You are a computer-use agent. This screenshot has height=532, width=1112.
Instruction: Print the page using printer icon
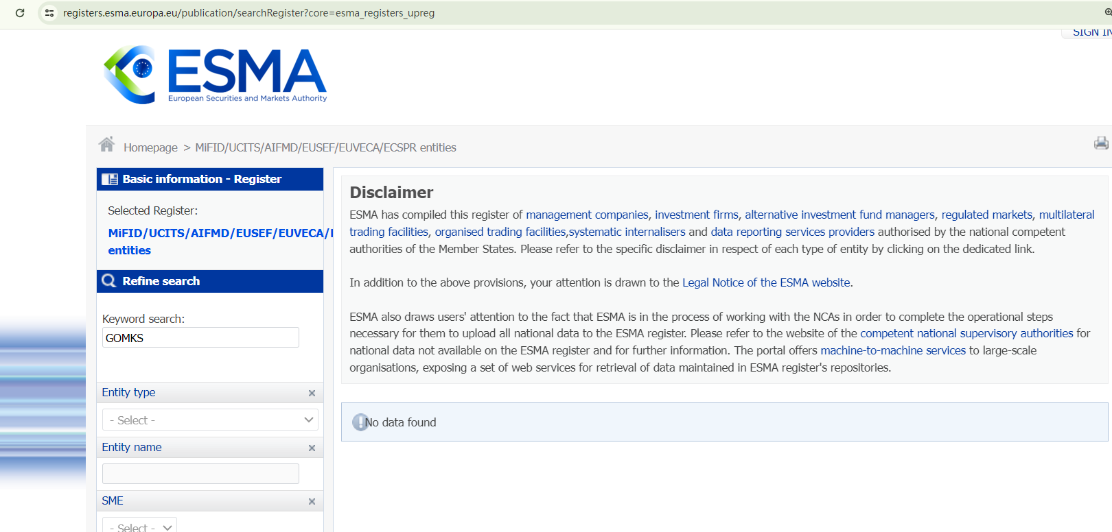1101,143
